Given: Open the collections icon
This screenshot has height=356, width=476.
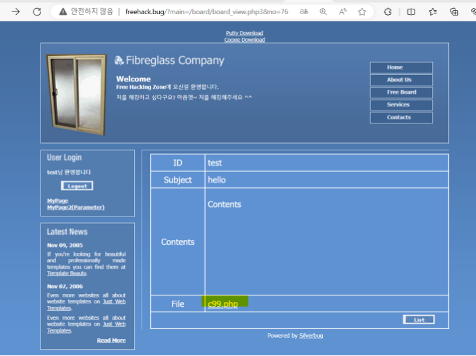Looking at the screenshot, I should (x=454, y=11).
